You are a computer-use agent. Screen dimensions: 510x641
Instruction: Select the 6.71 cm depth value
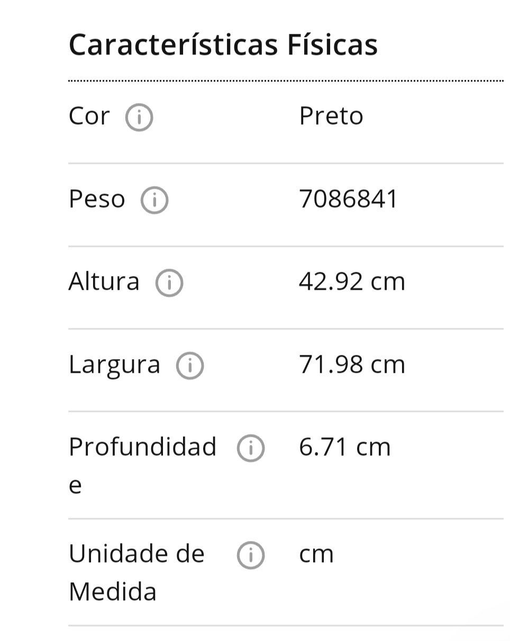click(x=345, y=447)
